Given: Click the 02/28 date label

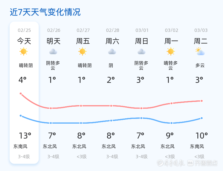Looking at the screenshot, I should click(x=112, y=30).
